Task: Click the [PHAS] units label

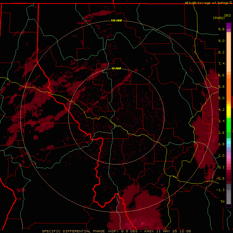Action: 219,18
